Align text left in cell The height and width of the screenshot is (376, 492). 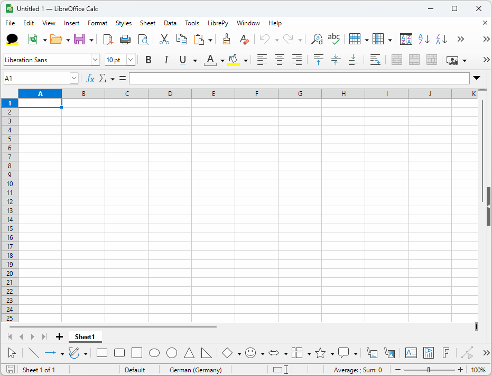[262, 60]
